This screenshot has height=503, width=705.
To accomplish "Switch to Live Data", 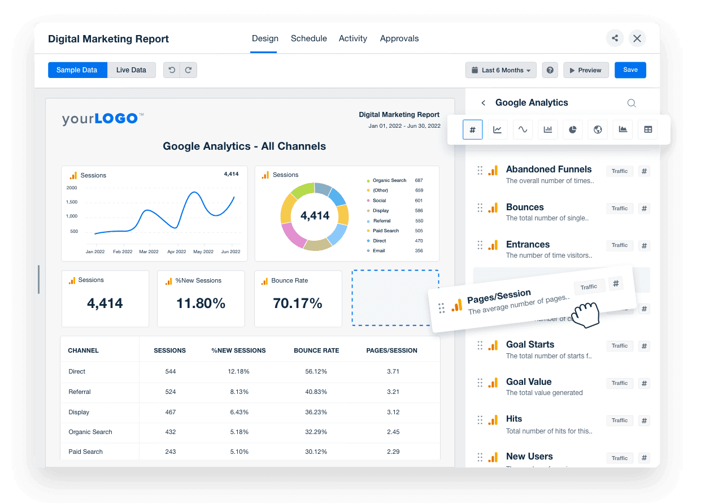I will [x=131, y=70].
